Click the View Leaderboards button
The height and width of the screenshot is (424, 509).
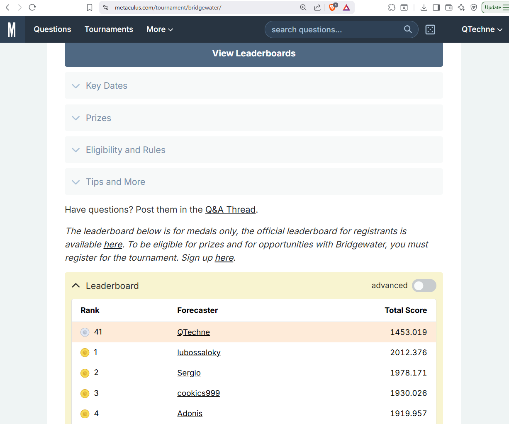point(254,53)
